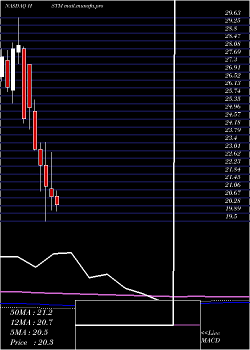Click the 50MA : 21.2 readout
Image resolution: width=250 pixels, height=350 pixels.
point(31,312)
